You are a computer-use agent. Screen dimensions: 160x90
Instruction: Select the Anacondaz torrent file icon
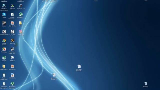(x=12, y=84)
